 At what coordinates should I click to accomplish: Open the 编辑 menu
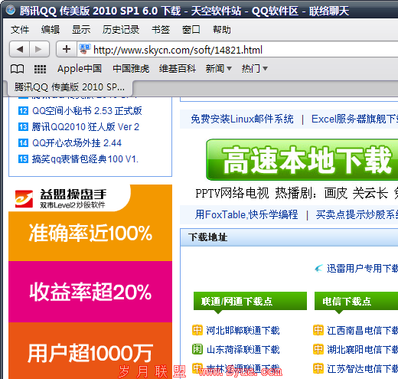click(51, 30)
